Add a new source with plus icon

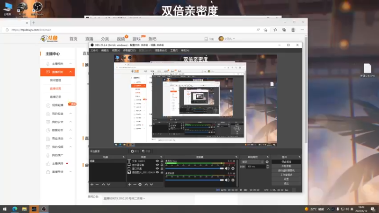[129, 185]
